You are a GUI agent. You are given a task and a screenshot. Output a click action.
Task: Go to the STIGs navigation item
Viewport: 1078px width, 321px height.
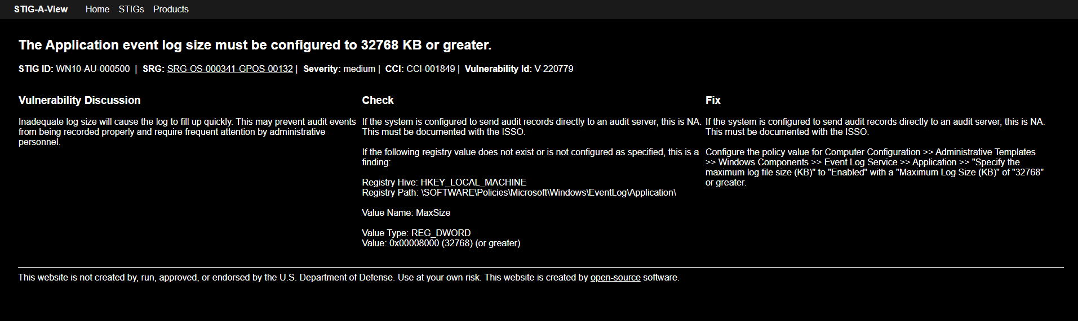131,9
